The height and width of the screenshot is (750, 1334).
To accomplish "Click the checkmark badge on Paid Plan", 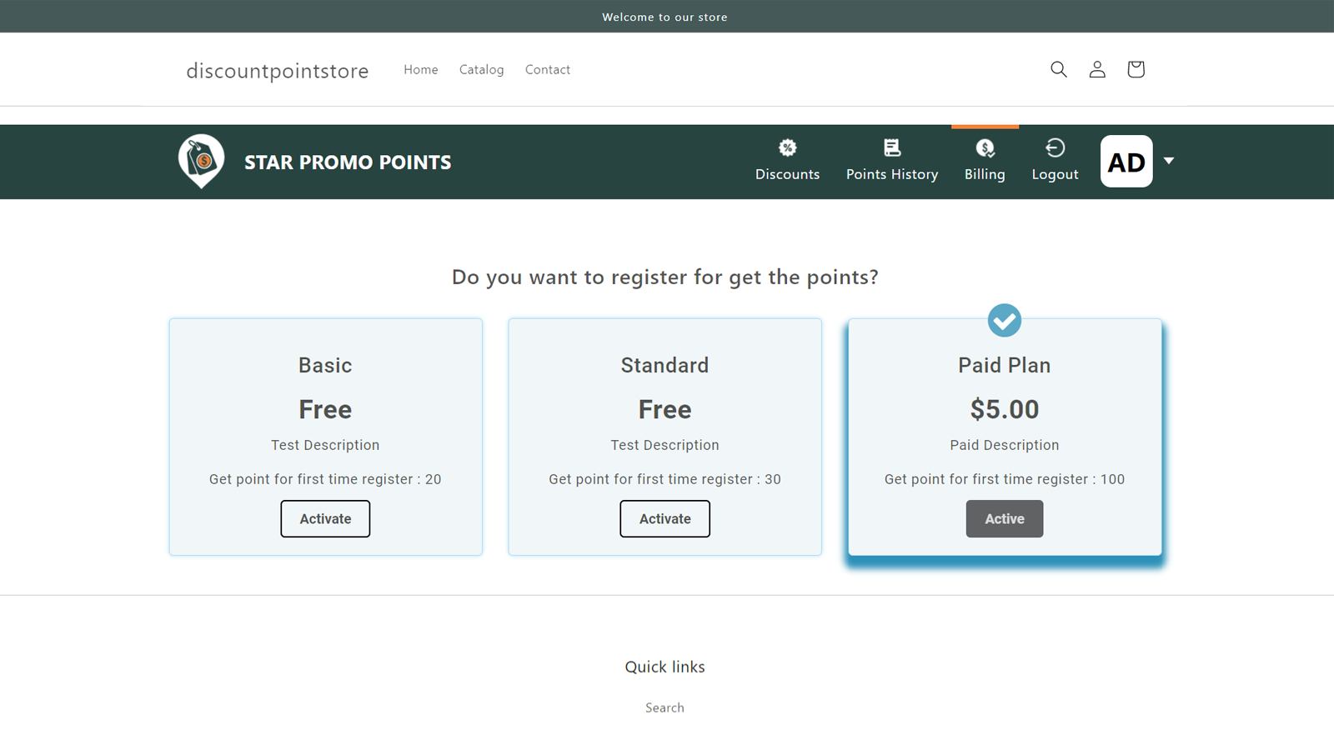I will [x=1005, y=320].
